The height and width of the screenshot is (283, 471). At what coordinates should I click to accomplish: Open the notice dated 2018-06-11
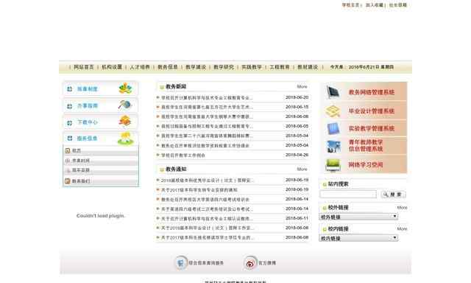207,218
